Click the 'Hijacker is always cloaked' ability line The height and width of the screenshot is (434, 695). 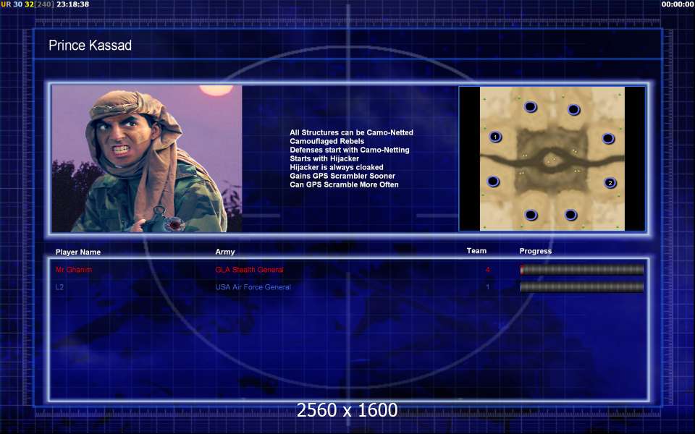[337, 167]
